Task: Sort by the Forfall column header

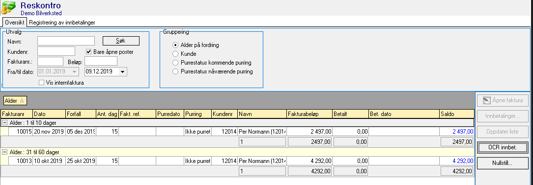Action: tap(81, 114)
